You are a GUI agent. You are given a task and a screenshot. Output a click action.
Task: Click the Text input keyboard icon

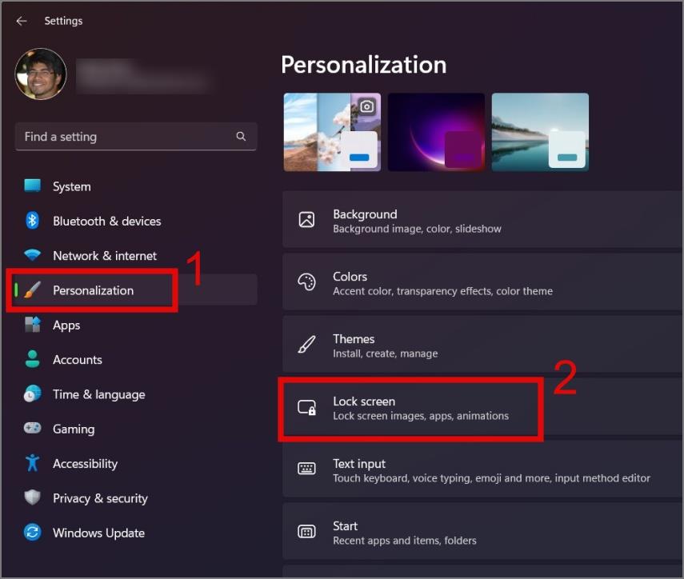click(306, 469)
